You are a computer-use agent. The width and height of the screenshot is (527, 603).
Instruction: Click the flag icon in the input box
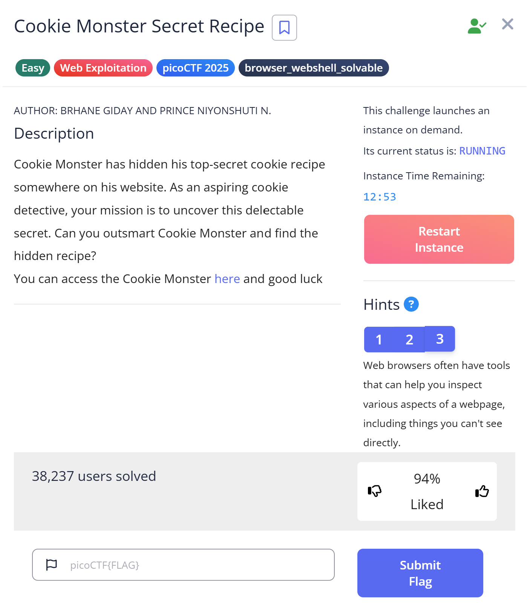(x=51, y=565)
